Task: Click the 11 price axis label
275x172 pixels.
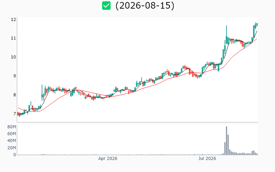Action: click(13, 38)
